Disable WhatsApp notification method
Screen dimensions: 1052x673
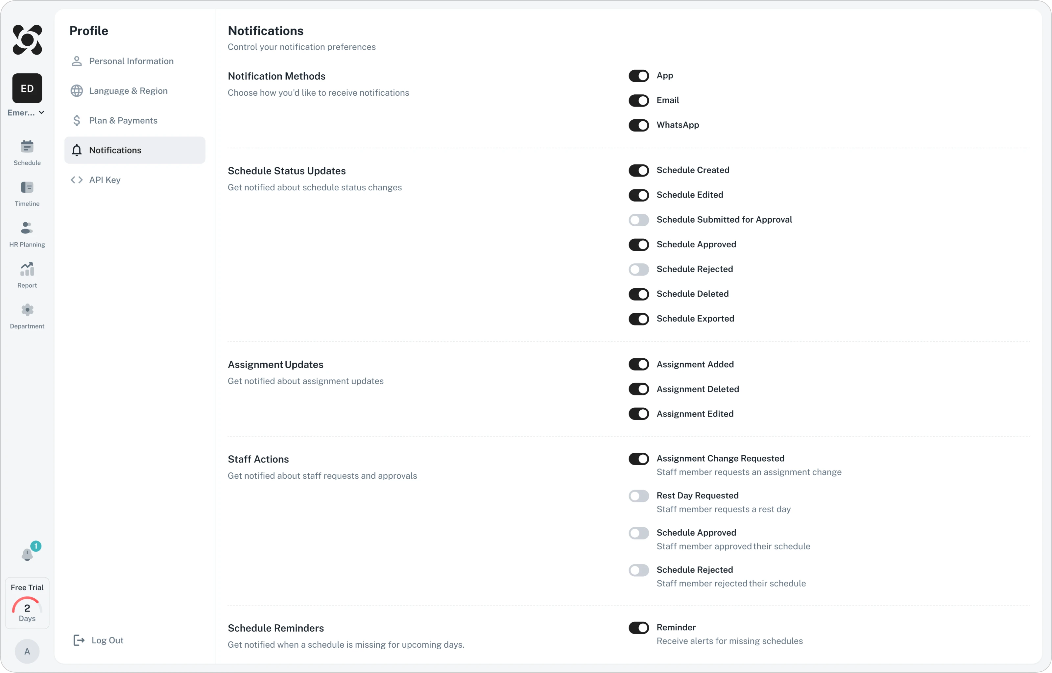[638, 125]
